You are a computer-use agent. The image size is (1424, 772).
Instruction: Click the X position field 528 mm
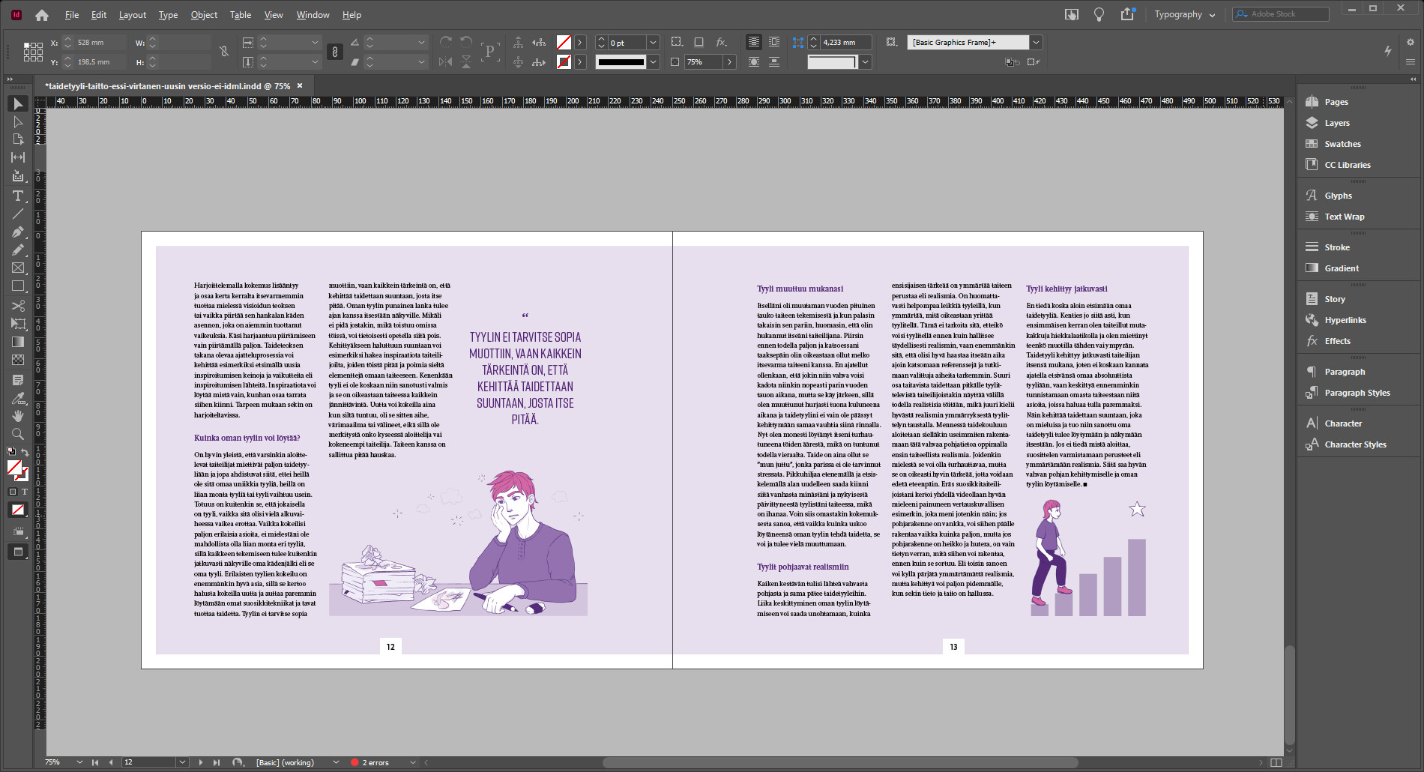tap(101, 43)
